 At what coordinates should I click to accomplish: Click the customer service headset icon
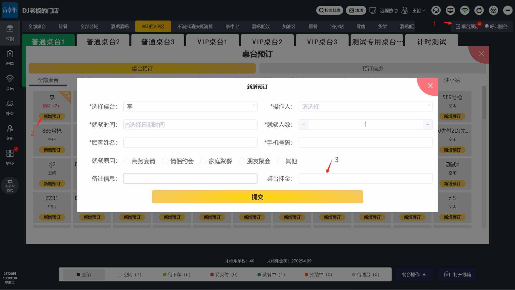click(x=436, y=10)
